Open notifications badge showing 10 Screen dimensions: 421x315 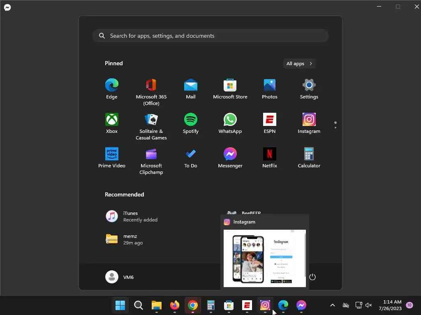[409, 305]
